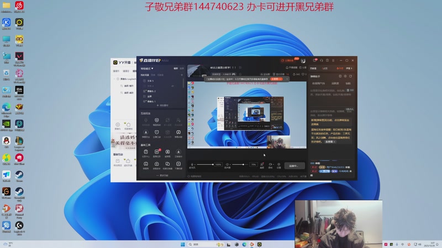Click the last icon in the 基础工具 bottom row
This screenshot has height=248, width=442.
pos(178,164)
